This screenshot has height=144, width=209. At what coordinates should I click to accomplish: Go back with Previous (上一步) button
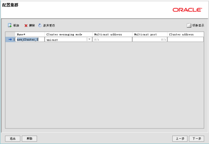point(180,139)
